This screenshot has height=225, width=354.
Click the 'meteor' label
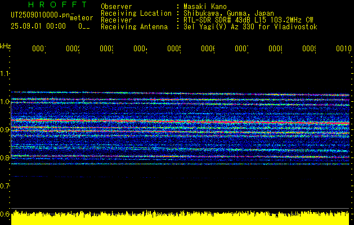[82, 18]
